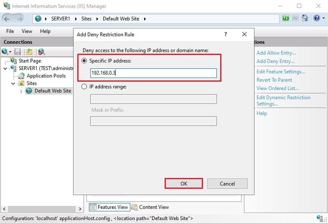Screen dimensions: 328x223
Task: Click left arrow of Connections horizontal scrollbar
Action: point(4,209)
